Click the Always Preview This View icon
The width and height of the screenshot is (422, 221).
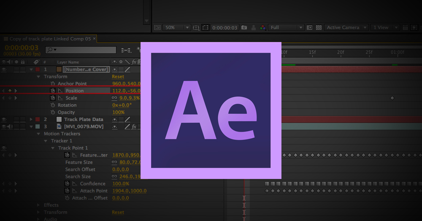click(157, 27)
